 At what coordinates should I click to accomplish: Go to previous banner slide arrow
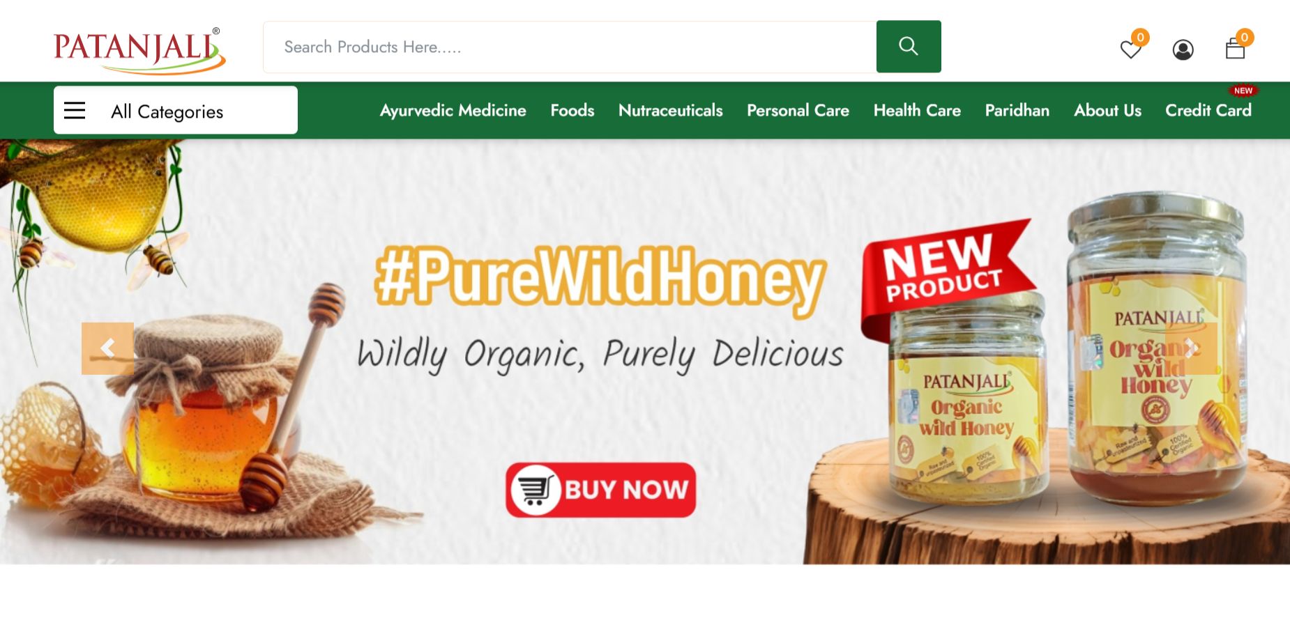[x=107, y=348]
